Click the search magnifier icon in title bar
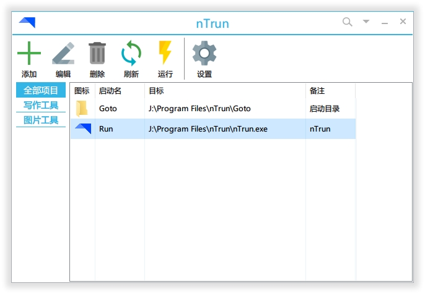The image size is (425, 294). click(347, 22)
